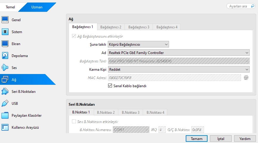The height and width of the screenshot is (143, 258).
Task: Switch to the Bağdaştırıcı 2 tab
Action: click(111, 27)
